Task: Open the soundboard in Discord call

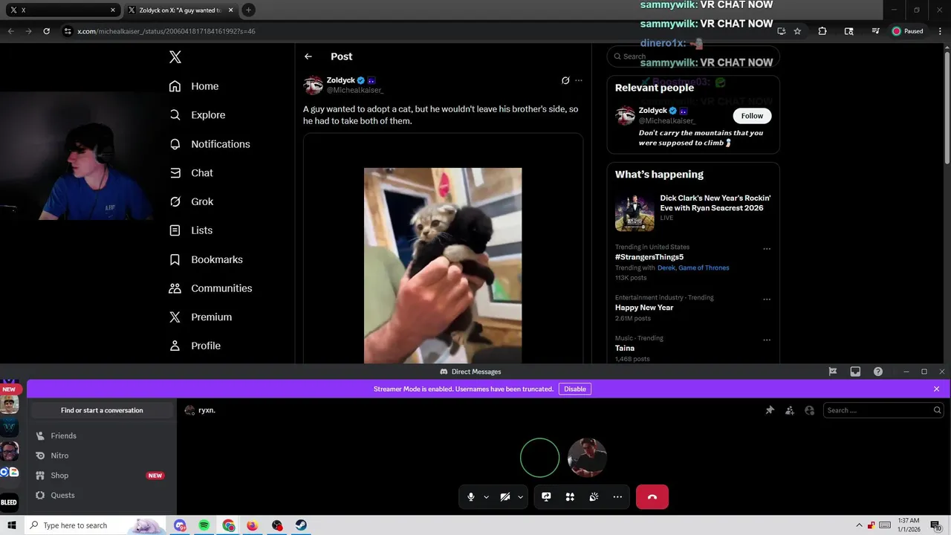Action: point(594,497)
